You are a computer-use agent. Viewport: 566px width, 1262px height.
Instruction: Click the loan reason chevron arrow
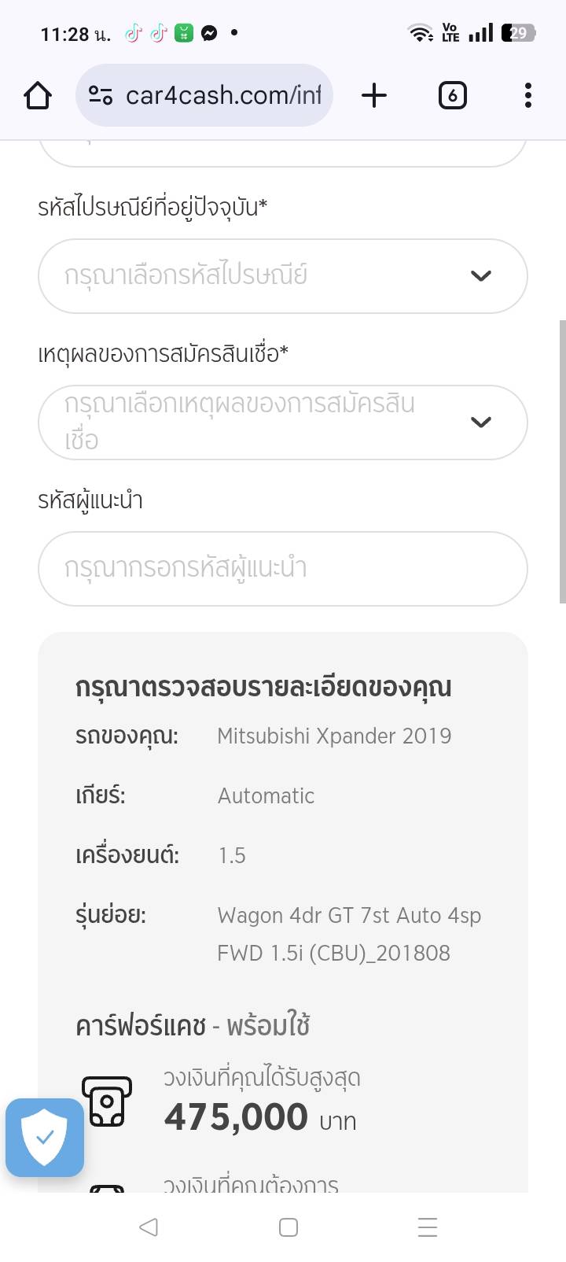(480, 423)
